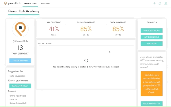The image size is (171, 107).
Task: Click the 13 app followers number
Action: coord(20,48)
